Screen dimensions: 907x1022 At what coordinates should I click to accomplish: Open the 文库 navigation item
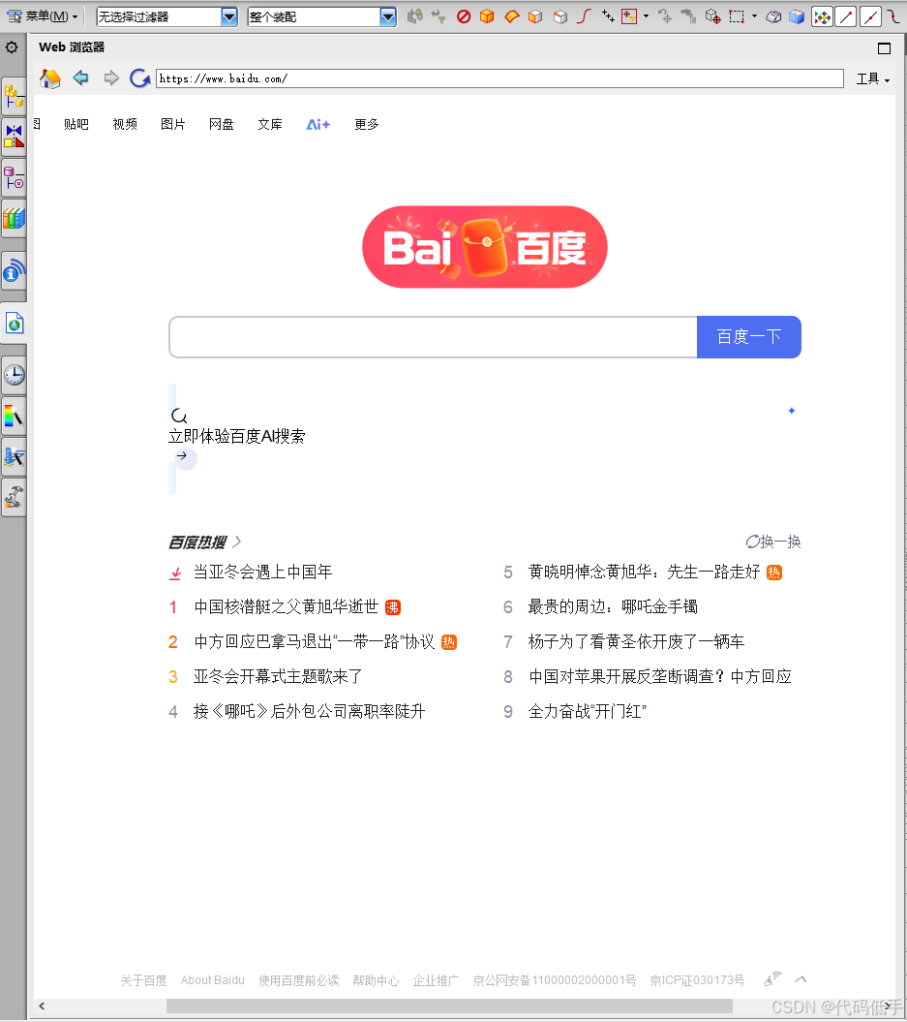click(270, 124)
